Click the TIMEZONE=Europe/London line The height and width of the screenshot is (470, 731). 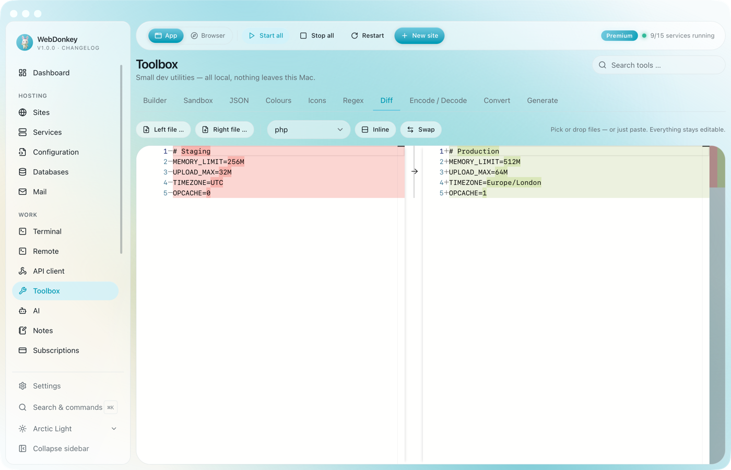(x=495, y=183)
